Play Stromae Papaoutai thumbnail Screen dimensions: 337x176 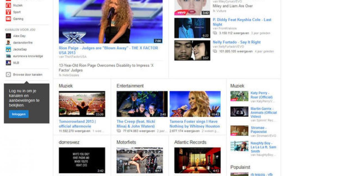(239, 131)
